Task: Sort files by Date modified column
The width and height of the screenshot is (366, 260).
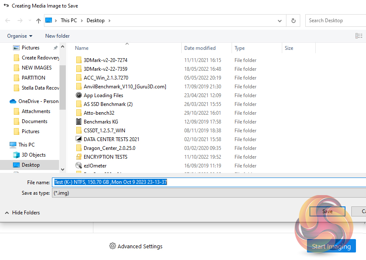Action: tap(200, 48)
